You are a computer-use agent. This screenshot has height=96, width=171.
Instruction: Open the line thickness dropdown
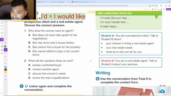point(6,40)
